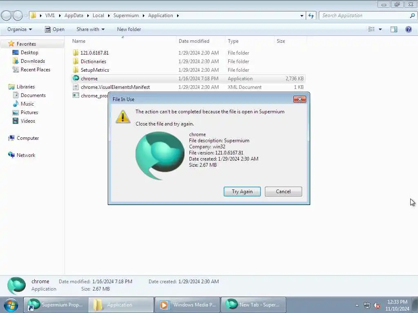The image size is (418, 313).
Task: Select the Dictionaries folder
Action: tap(93, 62)
